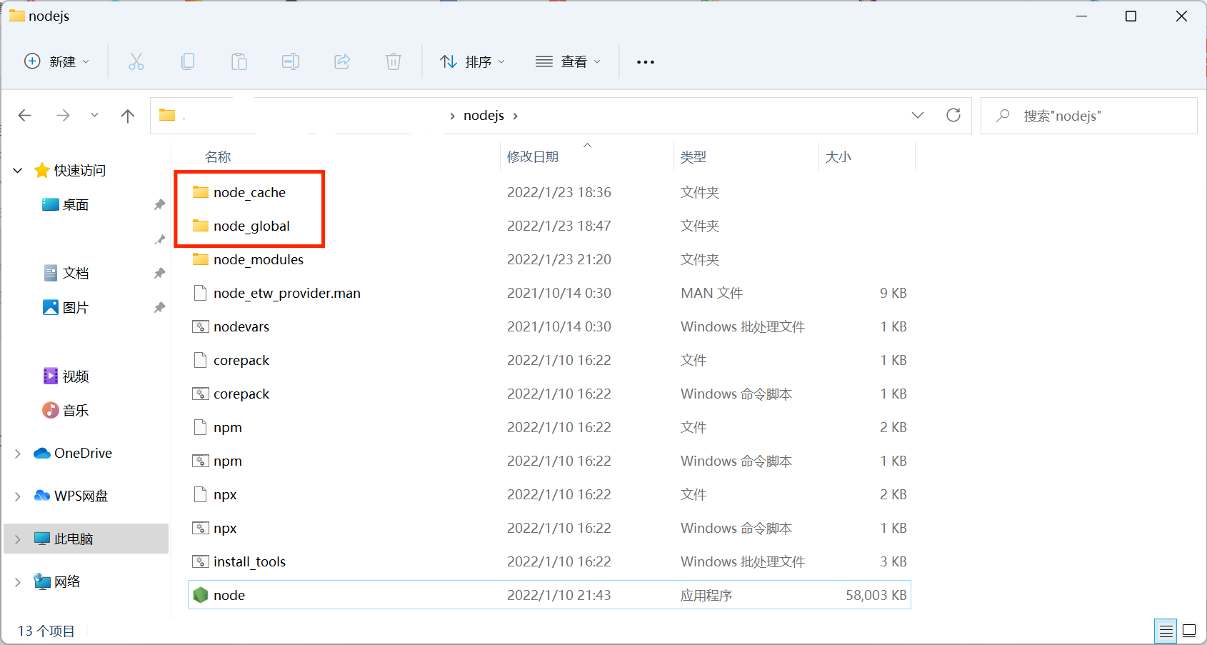
Task: Paste clipboard contents via Paste icon
Action: click(239, 61)
